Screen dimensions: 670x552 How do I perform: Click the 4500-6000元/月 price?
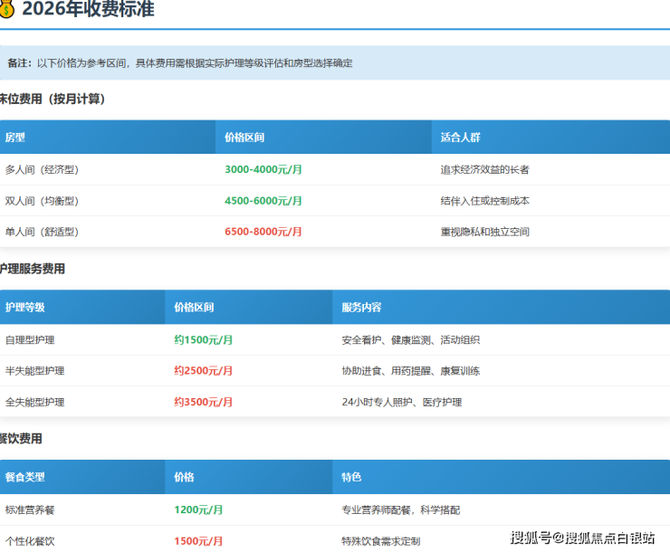coord(263,201)
